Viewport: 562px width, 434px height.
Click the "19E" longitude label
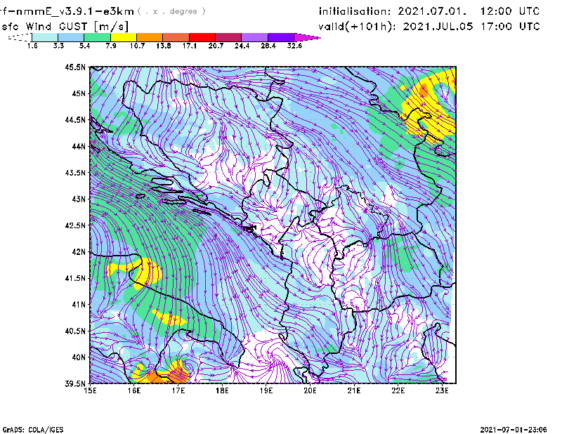[x=266, y=390]
